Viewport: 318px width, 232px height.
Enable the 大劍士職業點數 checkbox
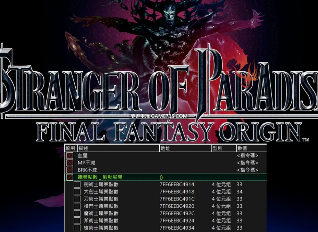(77, 192)
